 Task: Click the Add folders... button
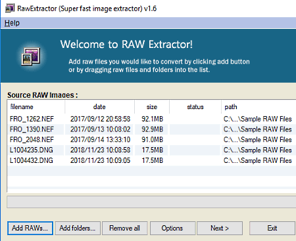coord(78,228)
